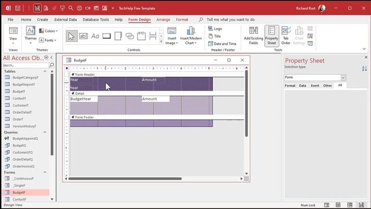371x209 pixels.
Task: Click the search icon in navigation pane
Action: point(52,65)
